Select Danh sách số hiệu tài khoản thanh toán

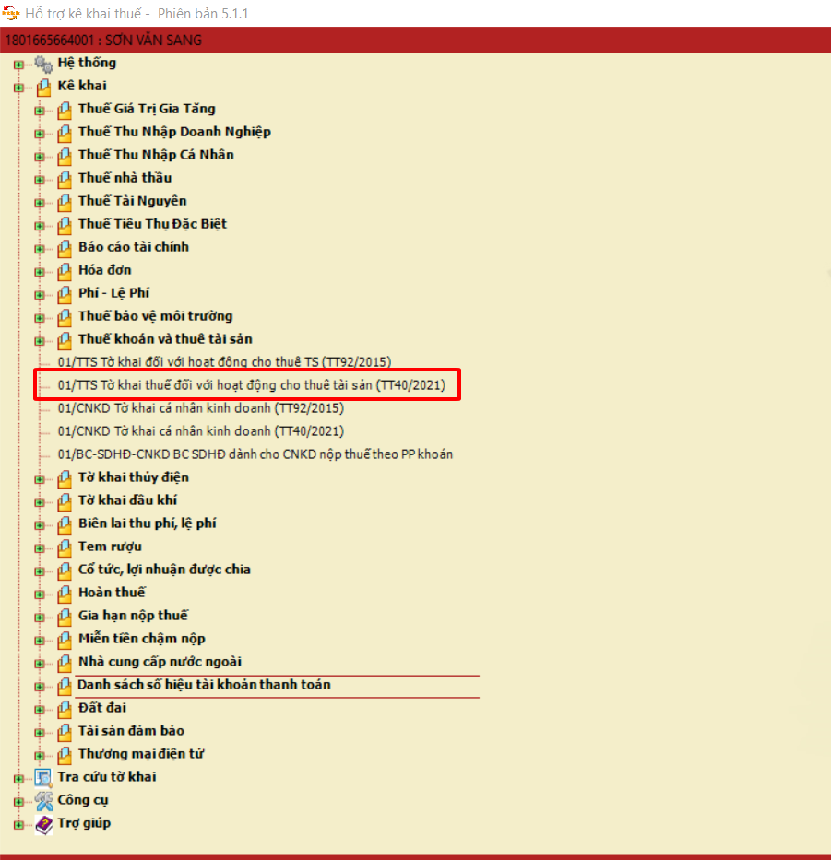[204, 685]
